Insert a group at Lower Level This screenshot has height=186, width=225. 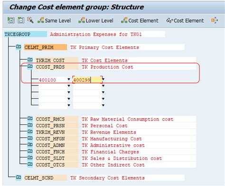[96, 20]
